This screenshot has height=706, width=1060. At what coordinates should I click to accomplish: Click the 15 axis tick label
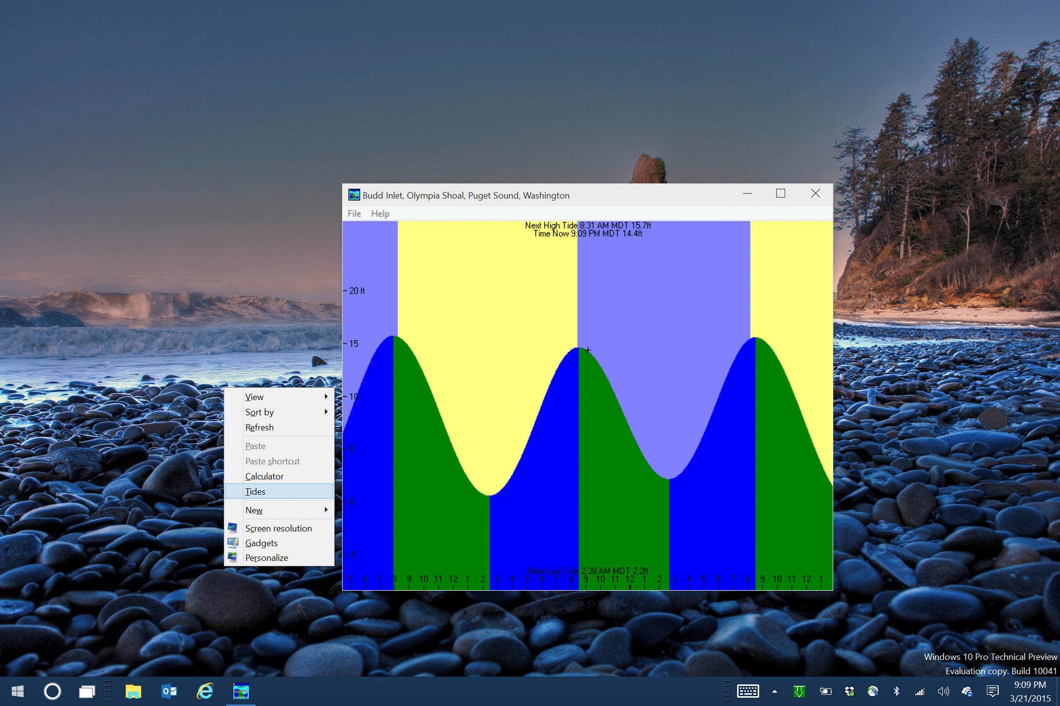(354, 344)
